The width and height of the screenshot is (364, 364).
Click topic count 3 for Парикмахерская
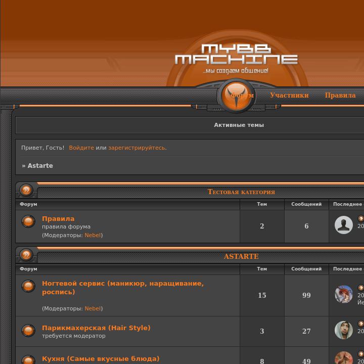point(262,331)
